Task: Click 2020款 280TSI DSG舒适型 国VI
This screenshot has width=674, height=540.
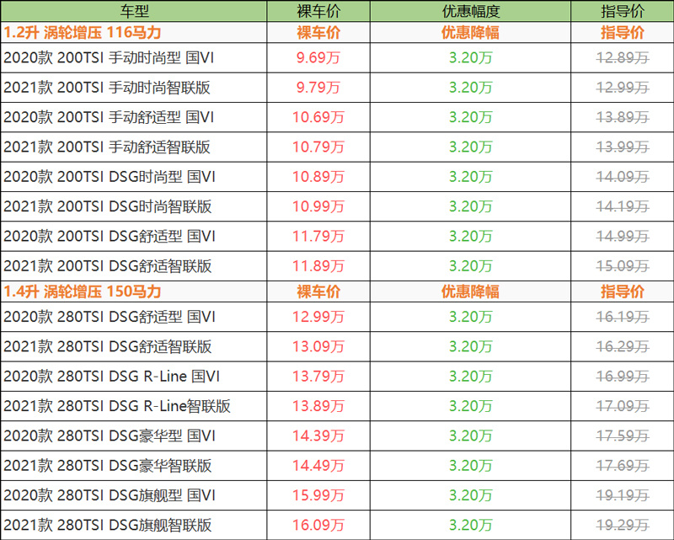Action: [x=110, y=317]
